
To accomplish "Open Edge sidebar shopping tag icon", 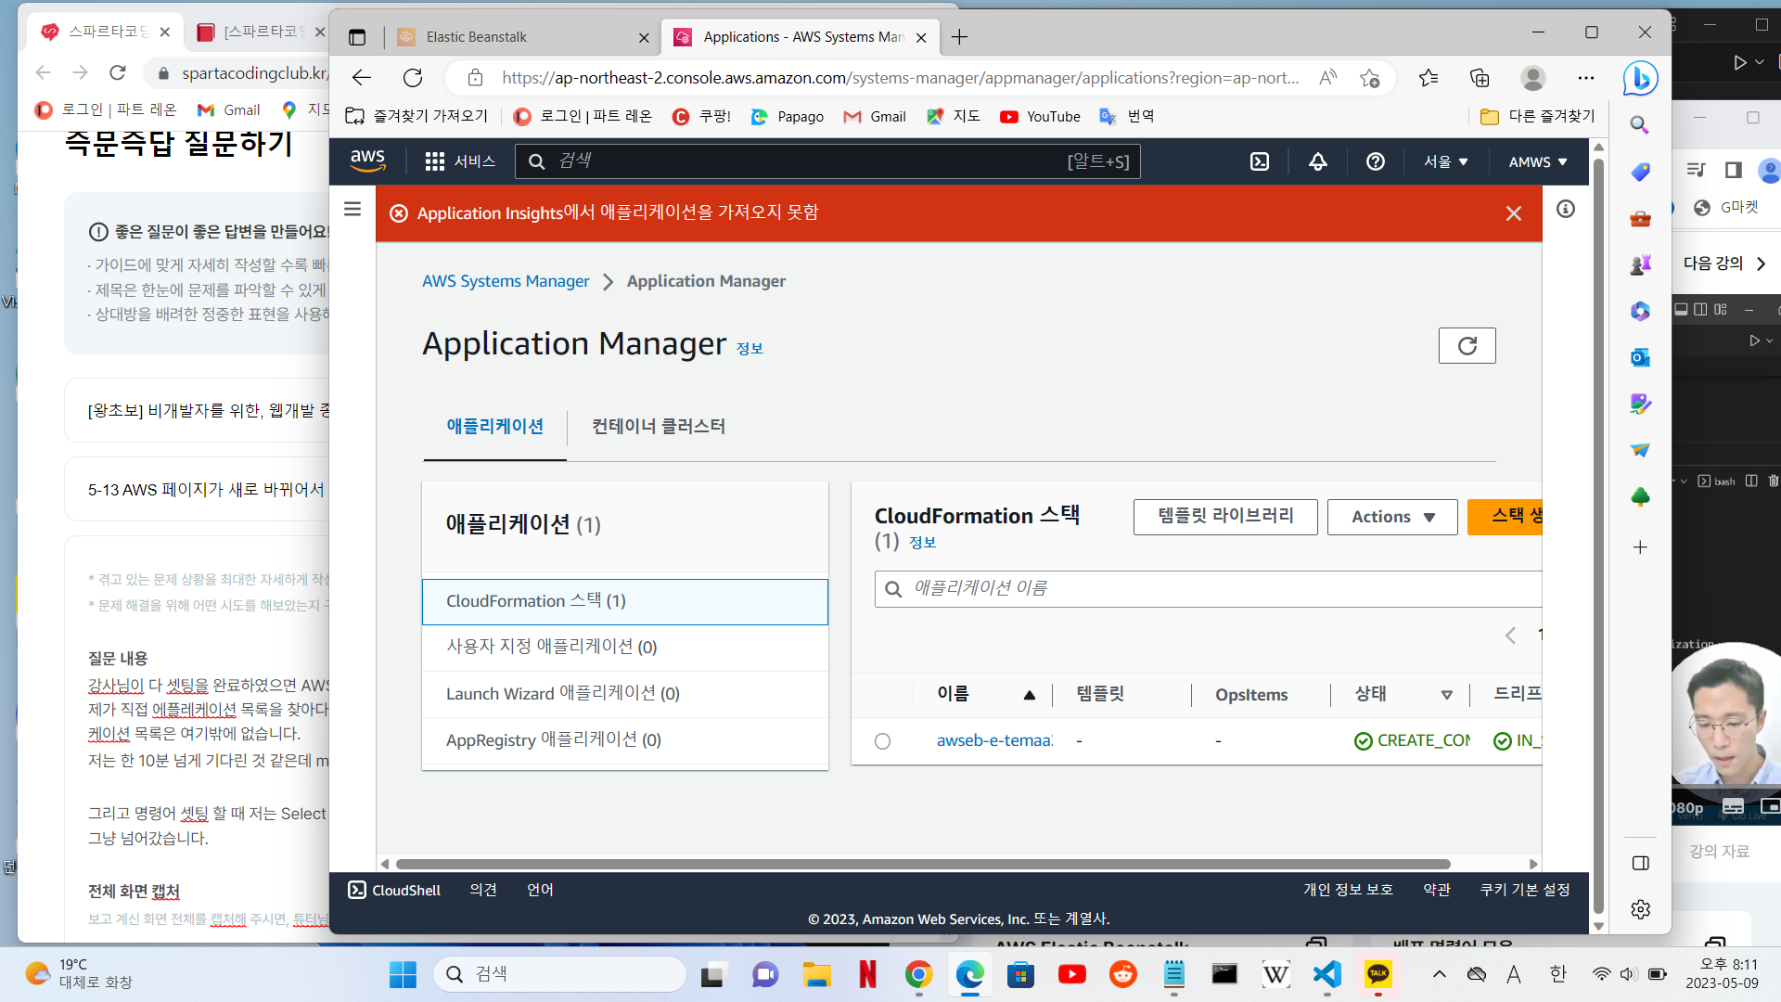I will pos(1640,172).
